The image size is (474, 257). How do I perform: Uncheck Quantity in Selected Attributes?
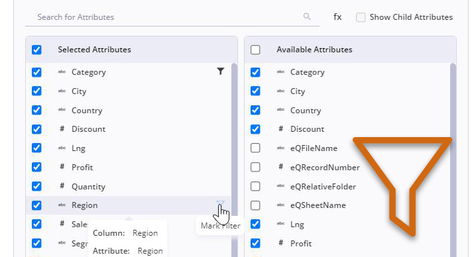click(36, 186)
